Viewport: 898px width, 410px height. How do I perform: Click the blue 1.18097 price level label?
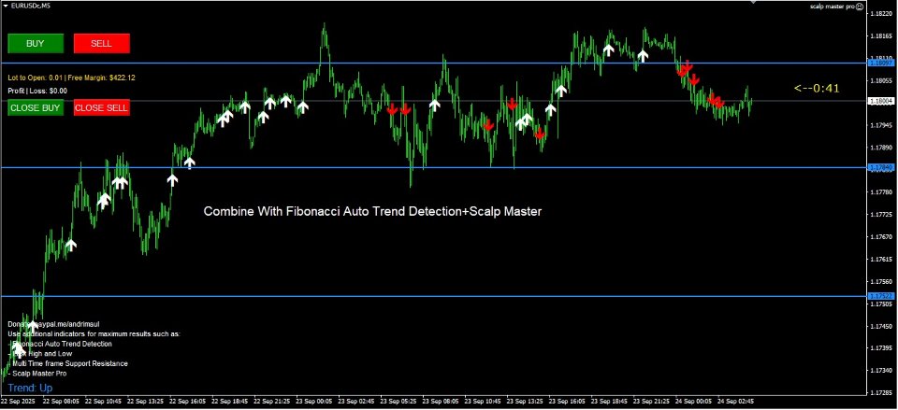point(880,63)
